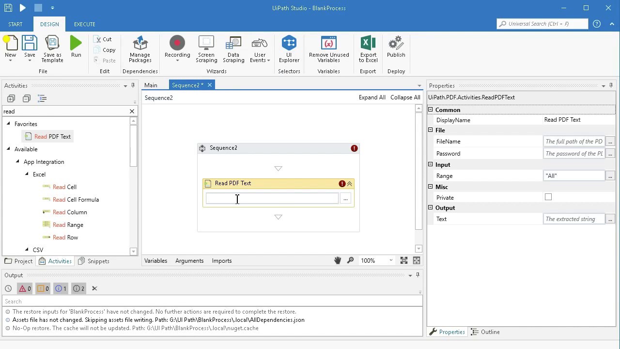The image size is (620, 349).
Task: Click the Output panel search field
Action: [213, 301]
